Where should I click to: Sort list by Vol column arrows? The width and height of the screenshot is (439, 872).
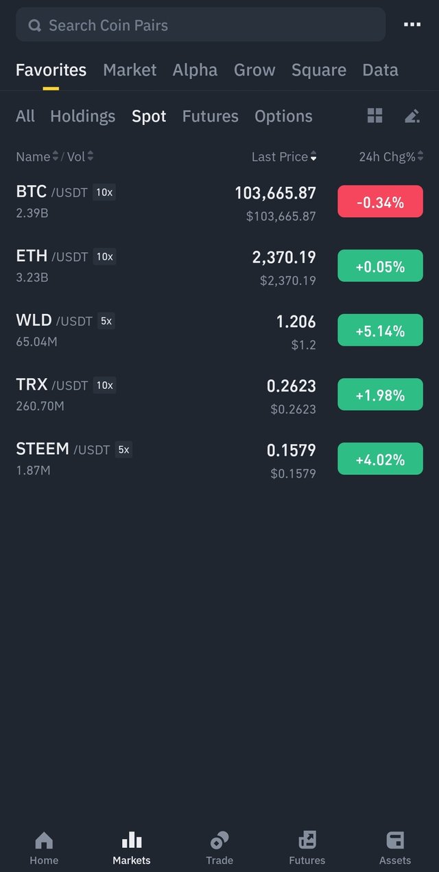91,157
